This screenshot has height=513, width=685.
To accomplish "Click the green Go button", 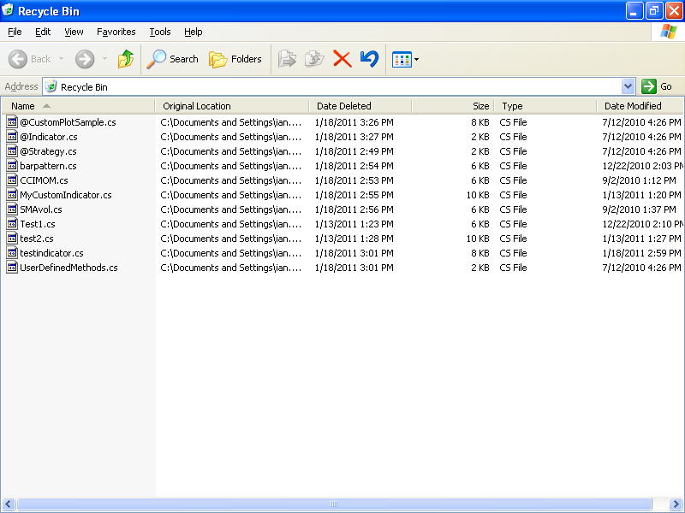I will [x=657, y=86].
